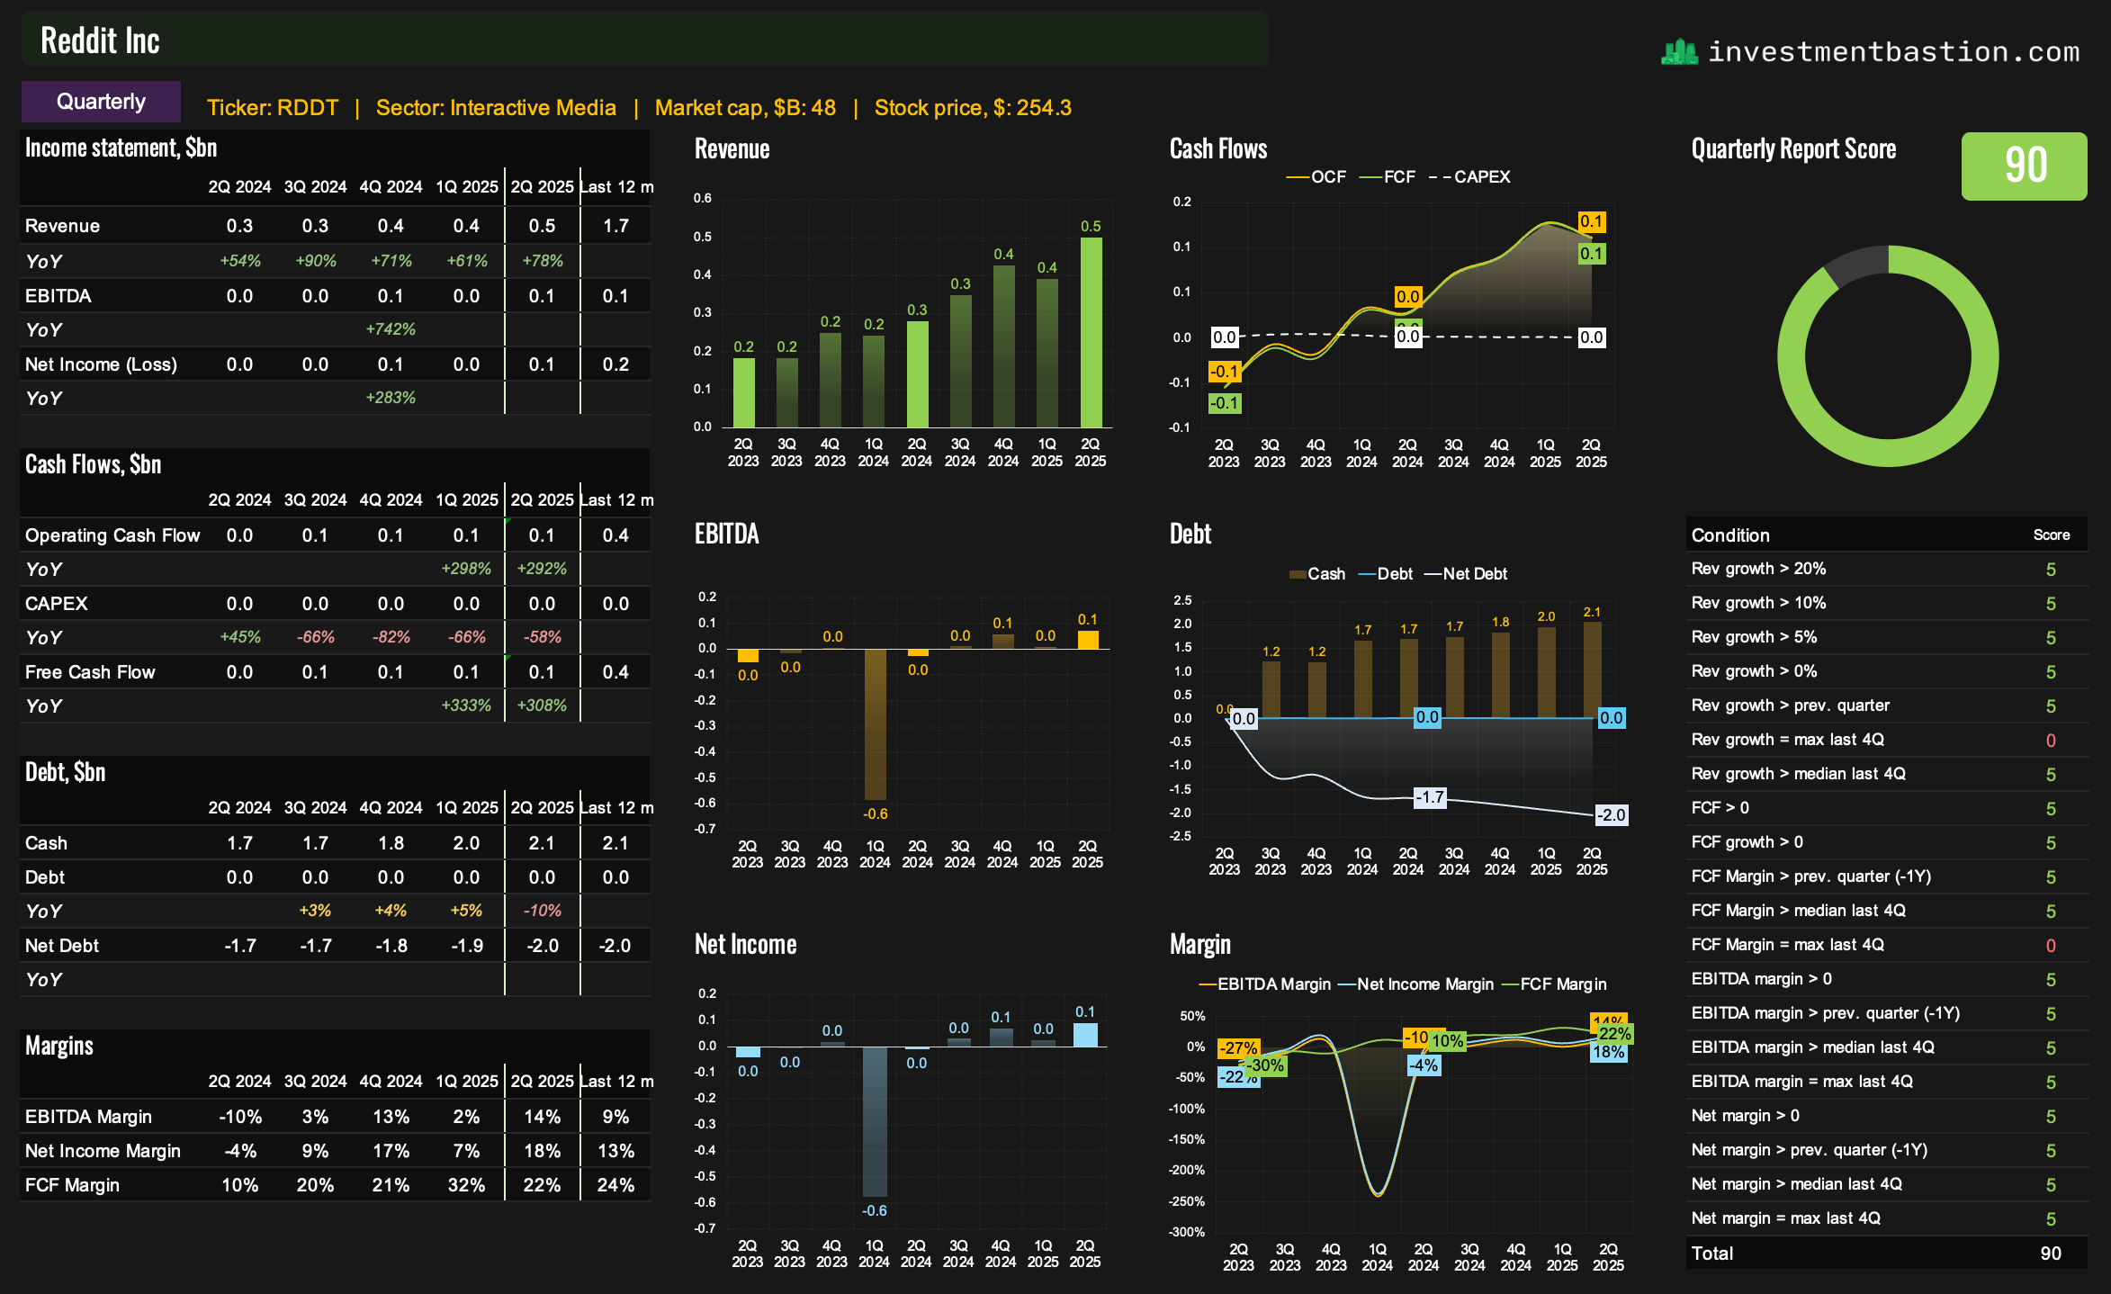This screenshot has height=1294, width=2111.
Task: Open the investmentbastion.com link
Action: [1893, 52]
